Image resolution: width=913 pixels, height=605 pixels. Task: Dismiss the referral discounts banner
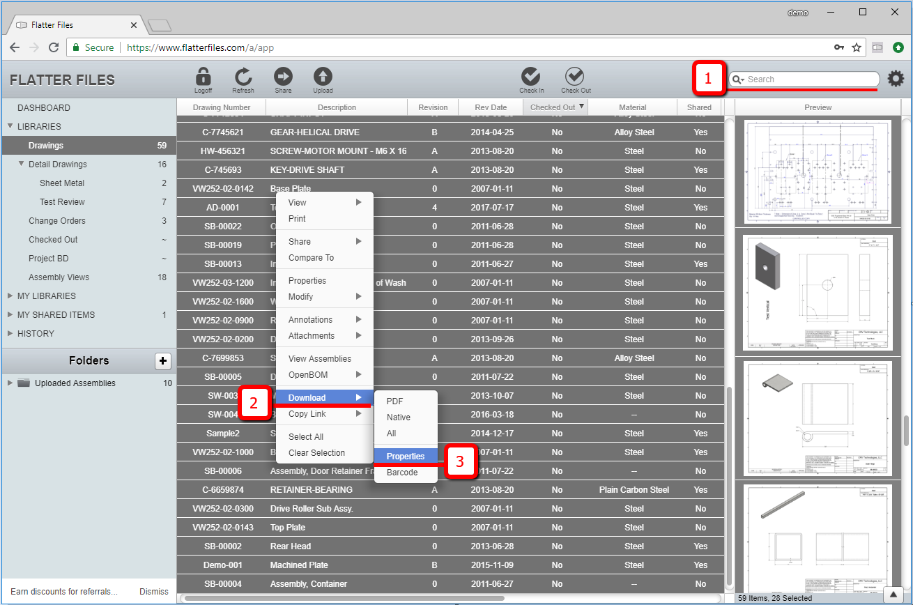point(154,592)
